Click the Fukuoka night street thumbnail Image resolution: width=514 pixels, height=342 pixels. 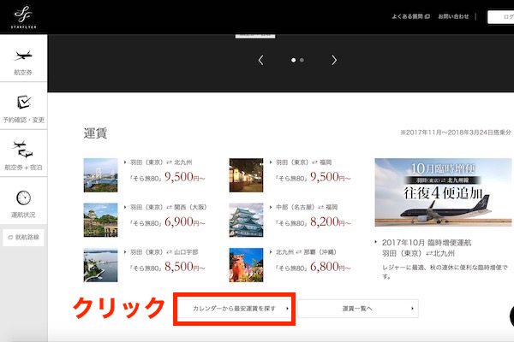click(246, 175)
